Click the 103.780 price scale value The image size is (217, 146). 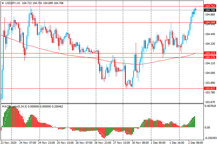coord(210,92)
